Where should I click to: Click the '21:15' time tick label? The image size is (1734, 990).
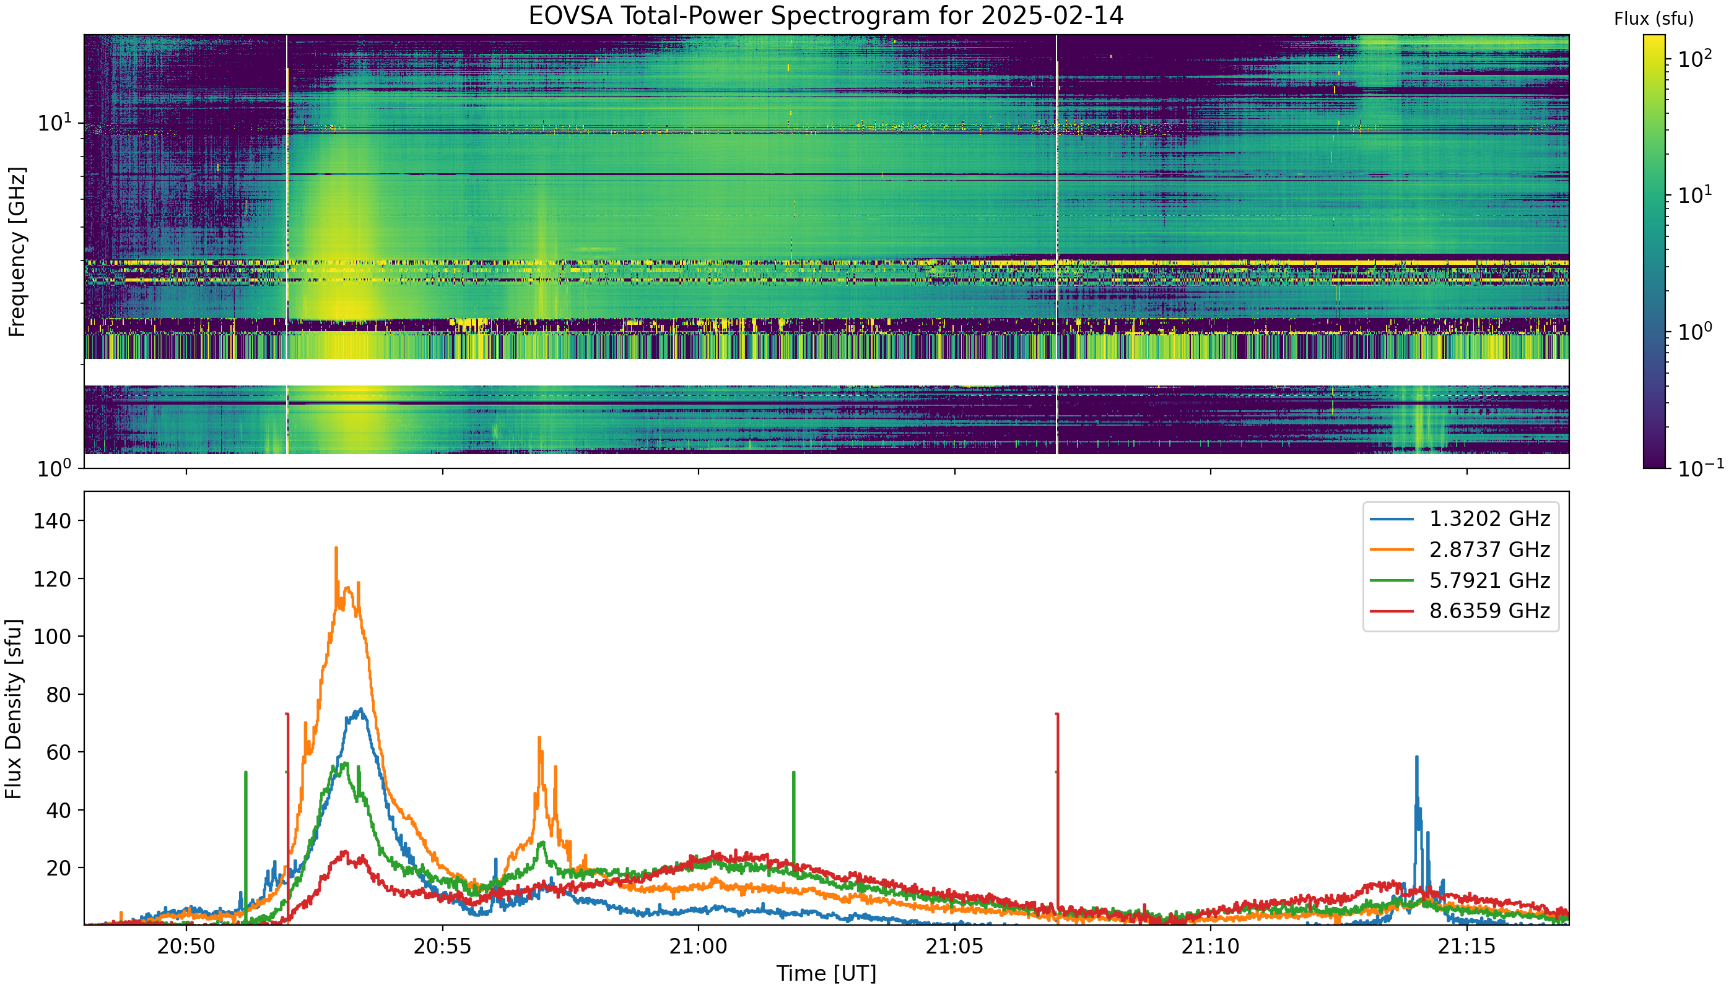click(x=1466, y=947)
